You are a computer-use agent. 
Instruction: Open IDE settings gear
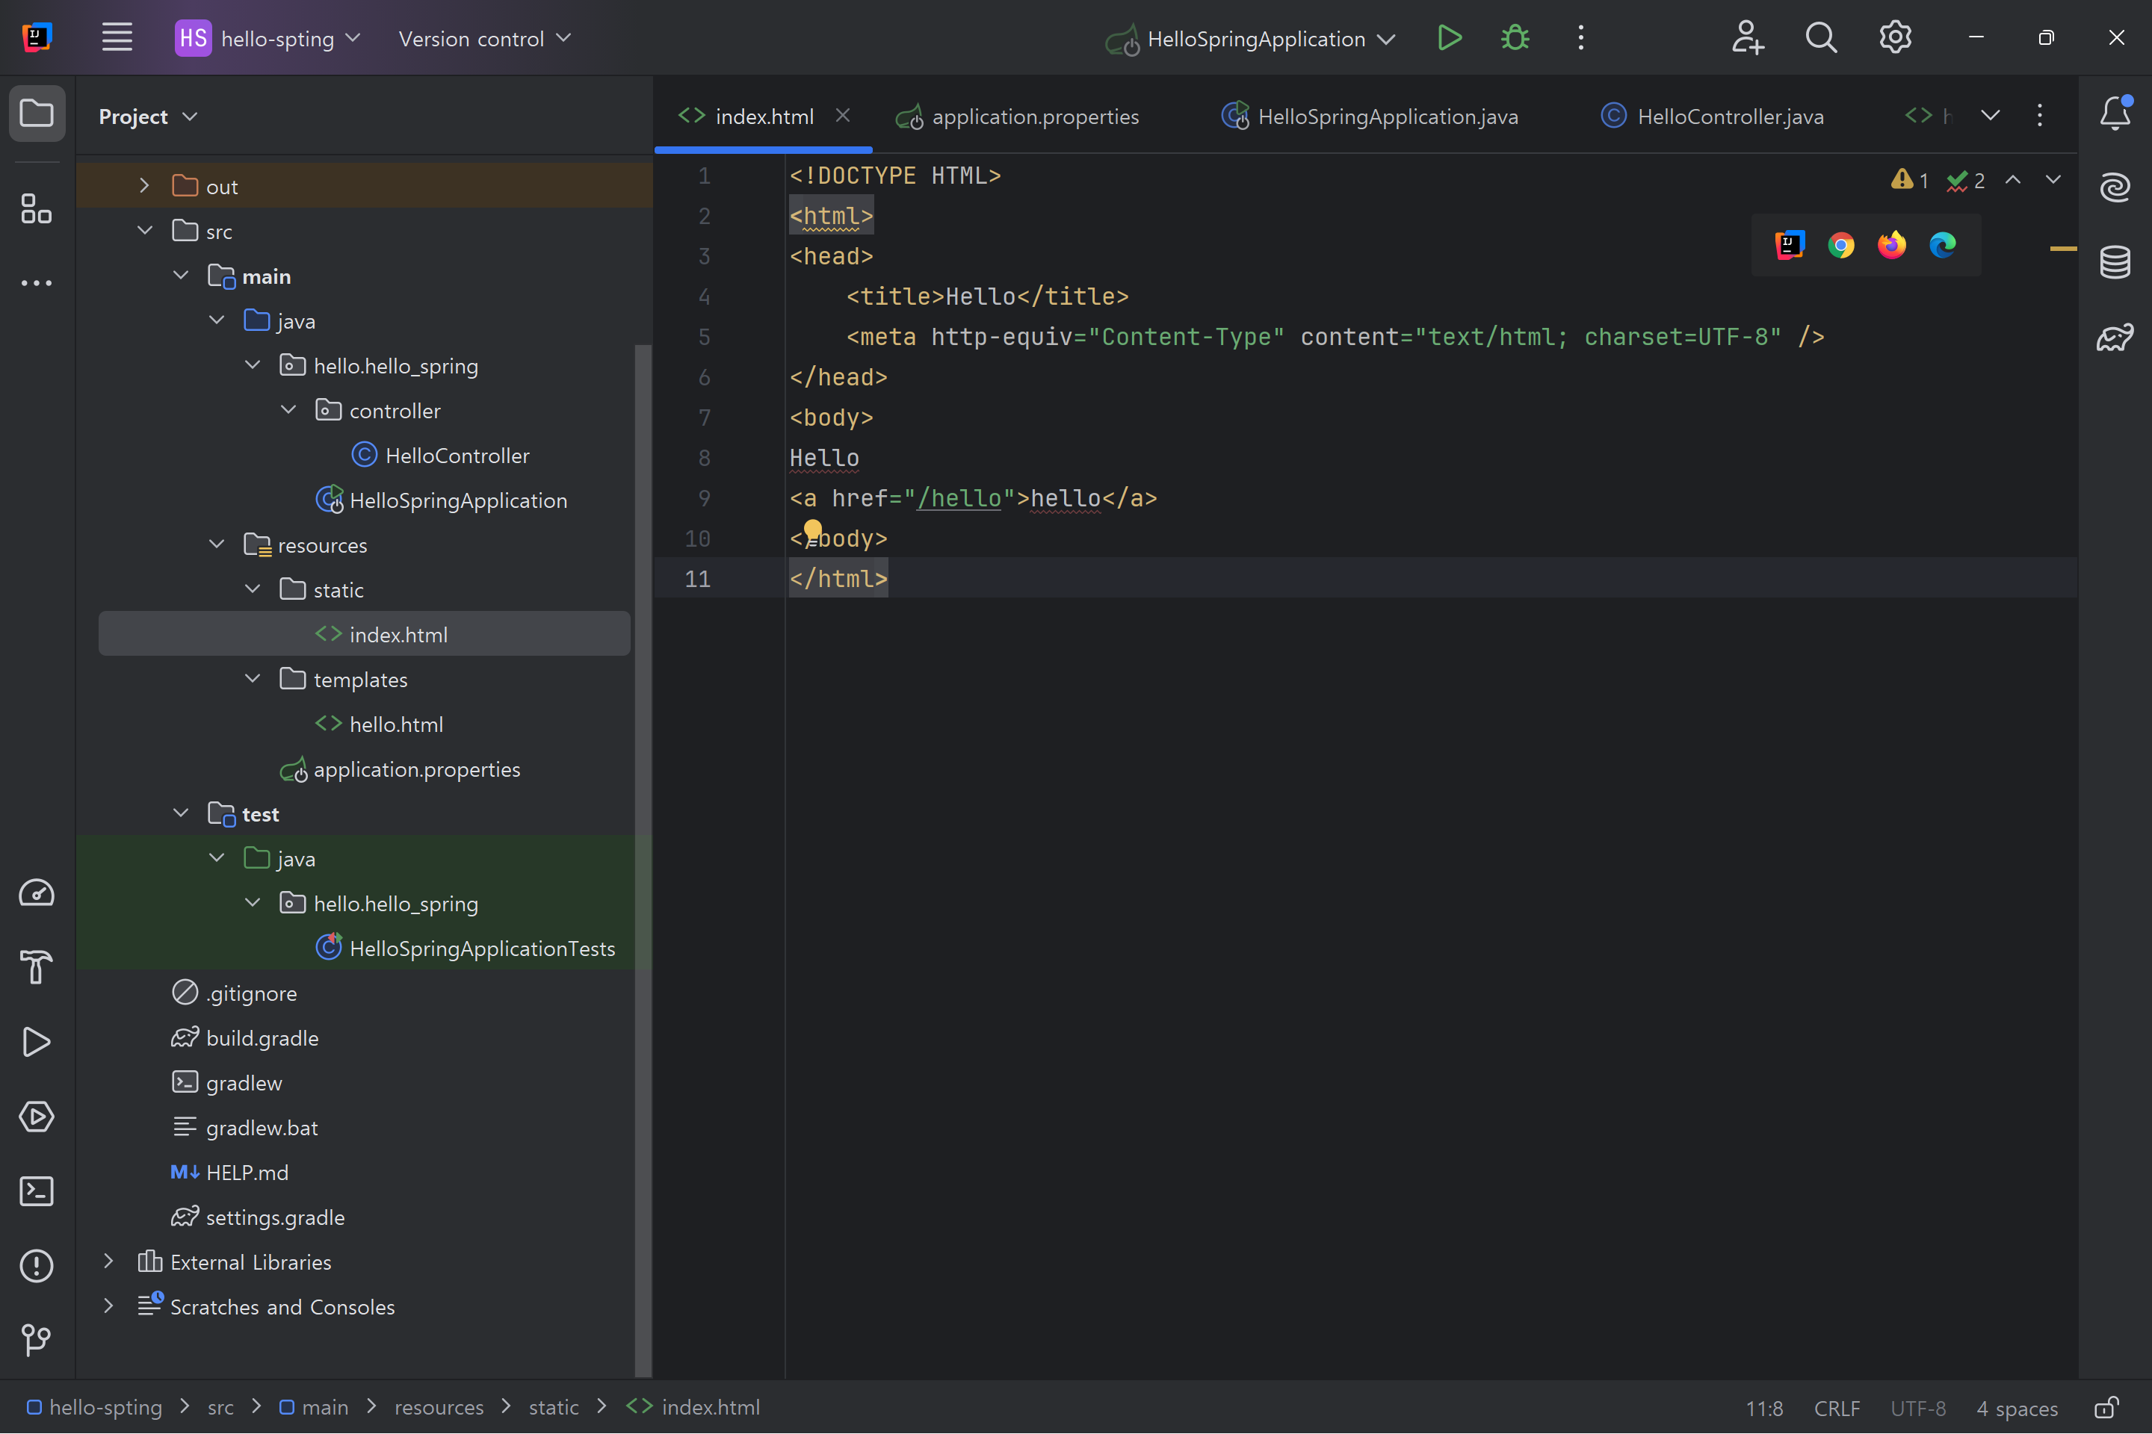coord(1895,37)
